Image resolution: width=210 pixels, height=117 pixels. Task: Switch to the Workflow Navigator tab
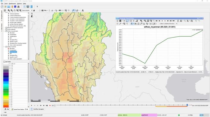tap(37, 109)
